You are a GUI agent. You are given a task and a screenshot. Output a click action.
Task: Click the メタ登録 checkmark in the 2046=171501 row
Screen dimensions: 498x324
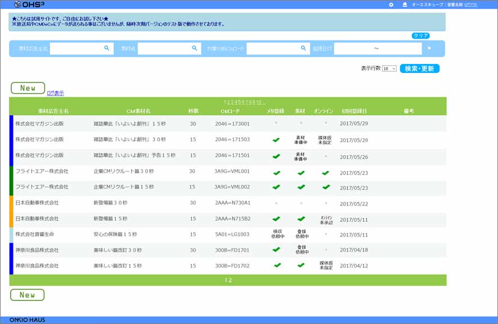point(277,156)
